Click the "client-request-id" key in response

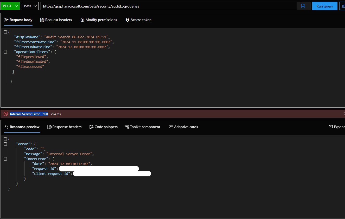click(x=51, y=174)
